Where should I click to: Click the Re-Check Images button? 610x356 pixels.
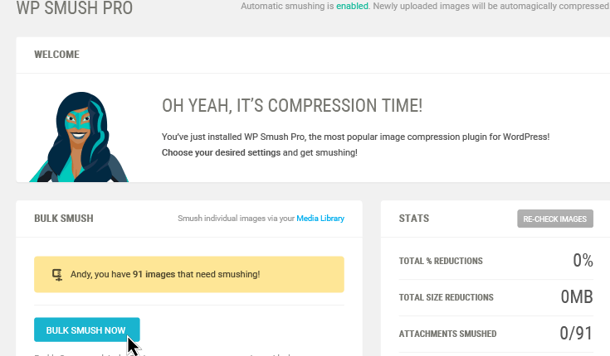554,219
